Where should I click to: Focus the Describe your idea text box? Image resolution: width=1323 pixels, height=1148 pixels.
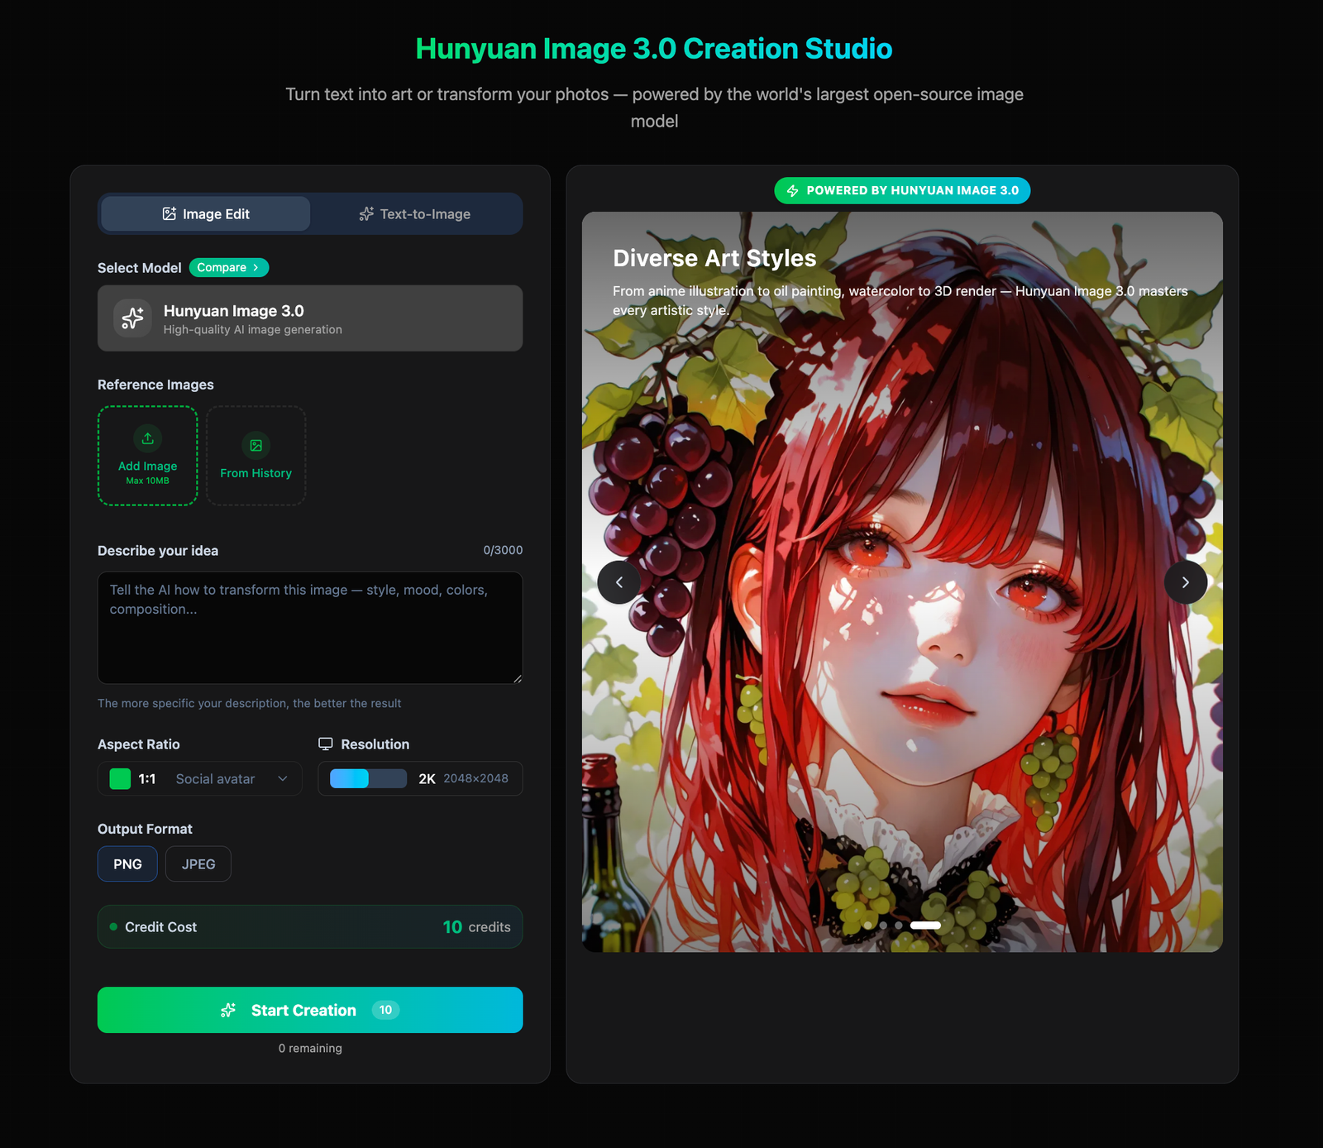(x=310, y=628)
